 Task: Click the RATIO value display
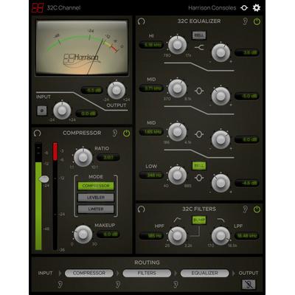[108, 157]
